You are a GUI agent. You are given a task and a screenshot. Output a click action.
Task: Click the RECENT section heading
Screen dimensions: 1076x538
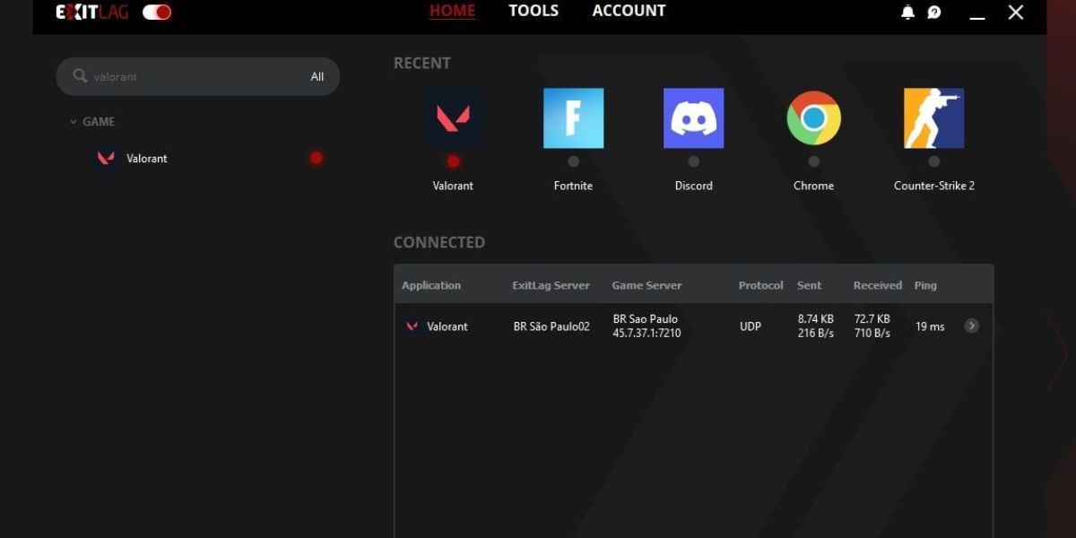point(422,63)
